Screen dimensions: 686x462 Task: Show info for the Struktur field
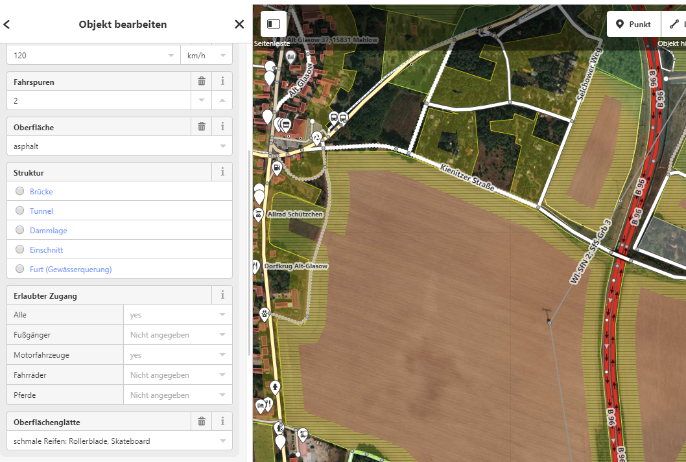[222, 172]
